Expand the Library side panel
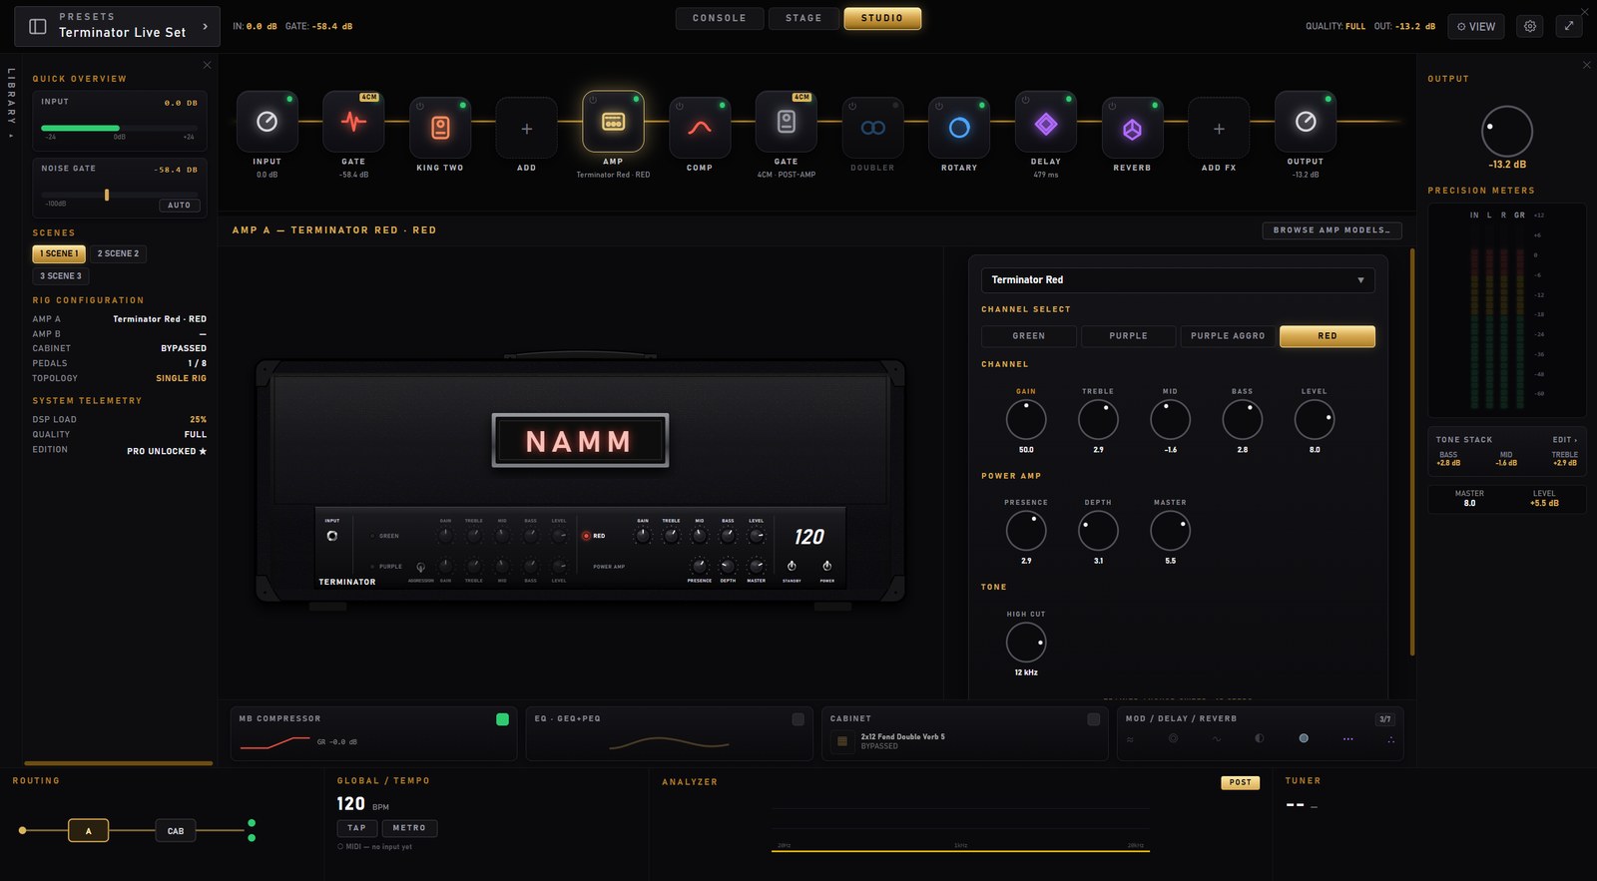This screenshot has width=1597, height=881. click(11, 103)
